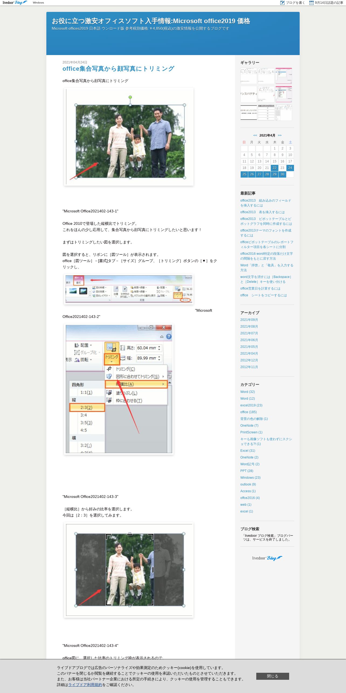Screen dimensions: 346x693
Task: Open second gallery thumbnail in top row
Action: [266, 76]
